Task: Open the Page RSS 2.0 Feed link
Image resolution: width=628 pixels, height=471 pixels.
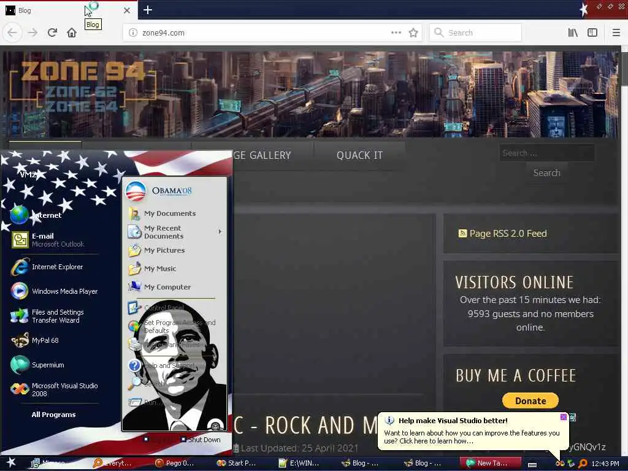Action: (508, 234)
